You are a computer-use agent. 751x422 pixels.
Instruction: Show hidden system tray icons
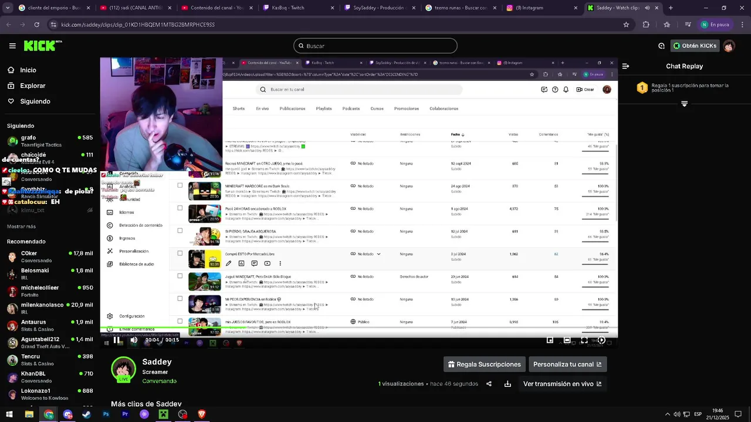[x=667, y=414]
